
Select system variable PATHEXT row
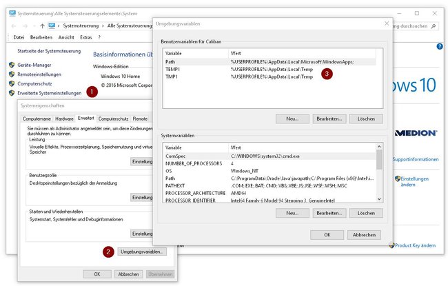click(269, 185)
